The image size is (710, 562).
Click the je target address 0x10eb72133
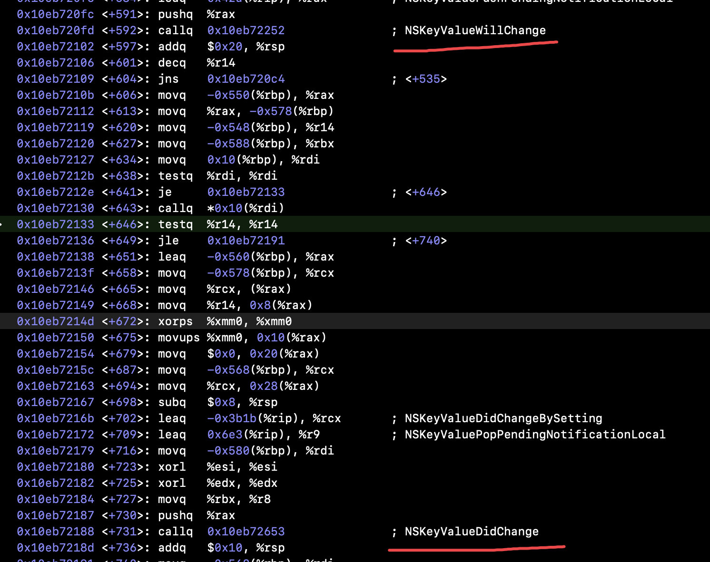[x=246, y=192]
